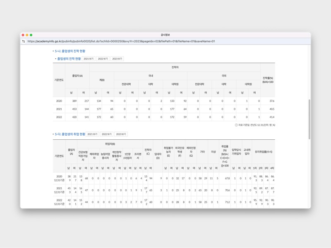331x248 pixels.
Task: Click the 졸업생의 진학 현황 sub-heading
Action: coord(69,59)
